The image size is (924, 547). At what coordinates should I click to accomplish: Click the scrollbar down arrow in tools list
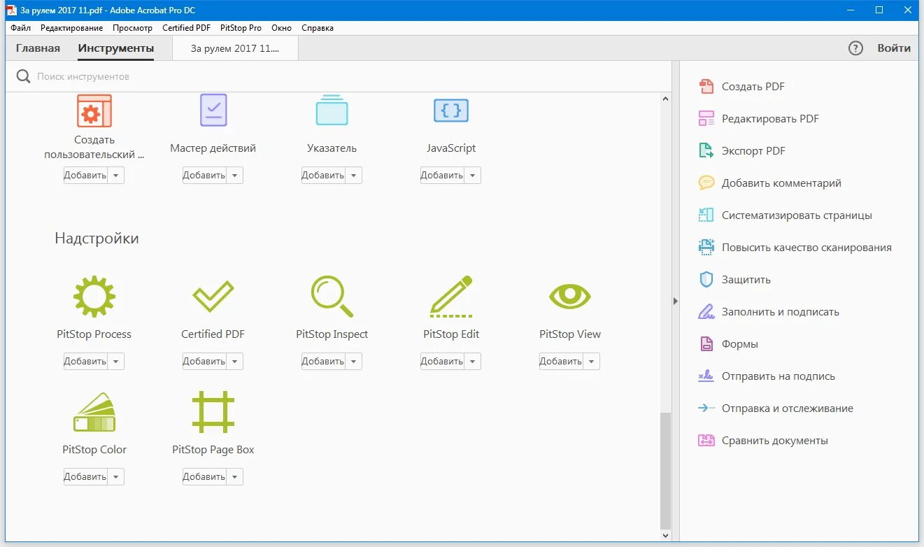pos(665,536)
